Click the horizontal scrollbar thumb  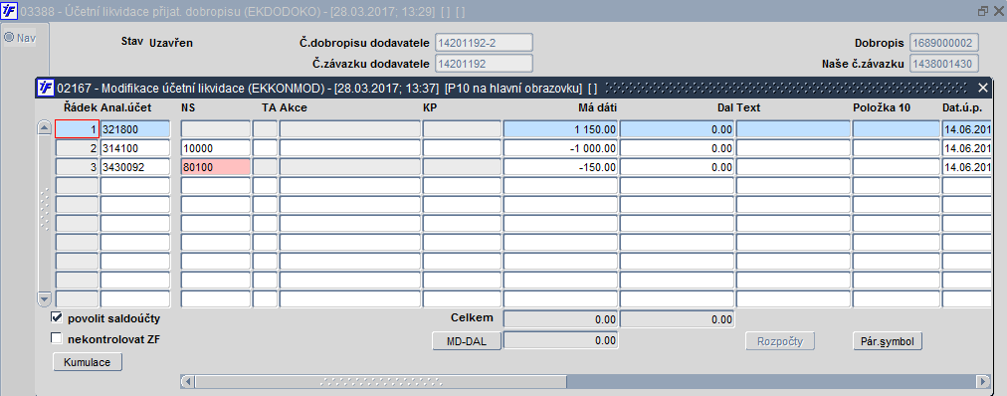coord(381,381)
